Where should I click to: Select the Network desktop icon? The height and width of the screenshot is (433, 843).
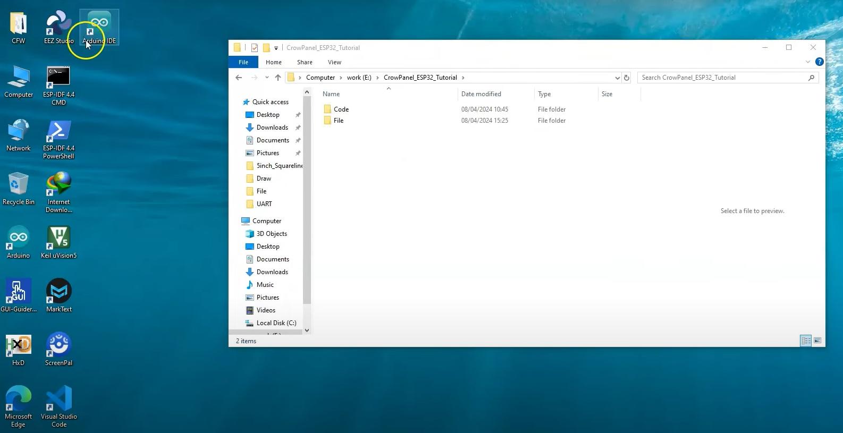(x=19, y=135)
